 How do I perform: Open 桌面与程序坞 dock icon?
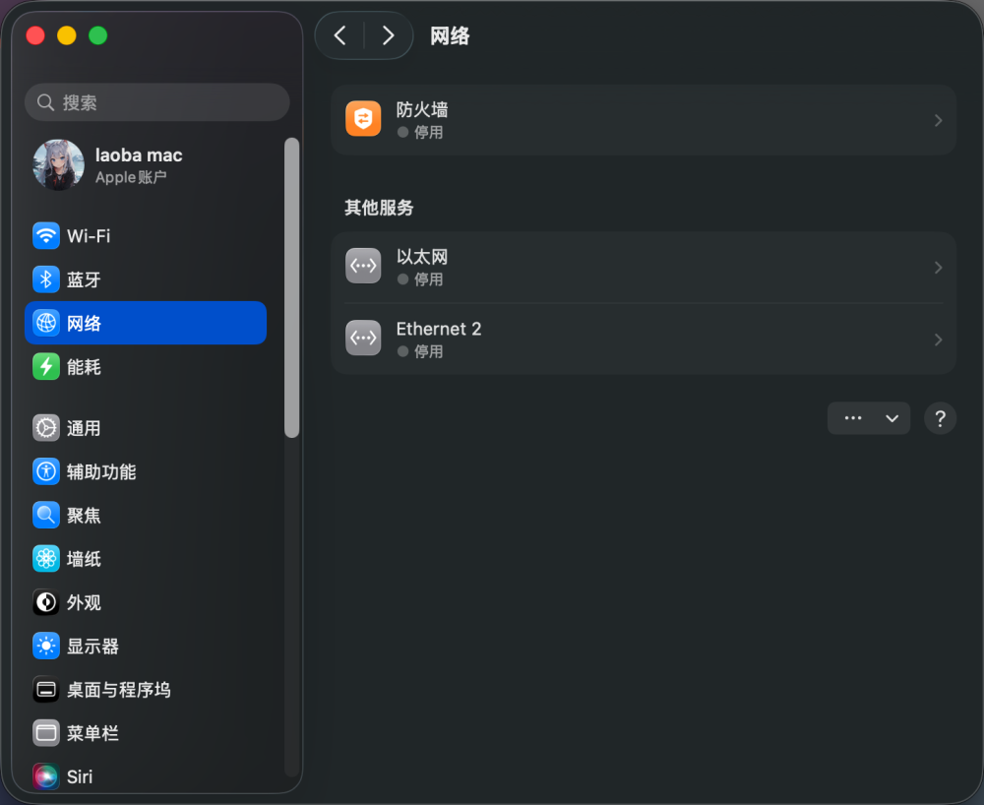[x=46, y=690]
